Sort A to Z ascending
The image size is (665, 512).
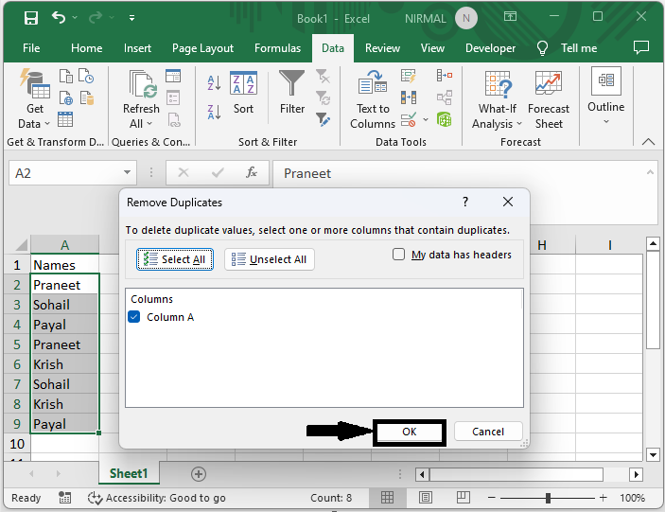point(214,82)
